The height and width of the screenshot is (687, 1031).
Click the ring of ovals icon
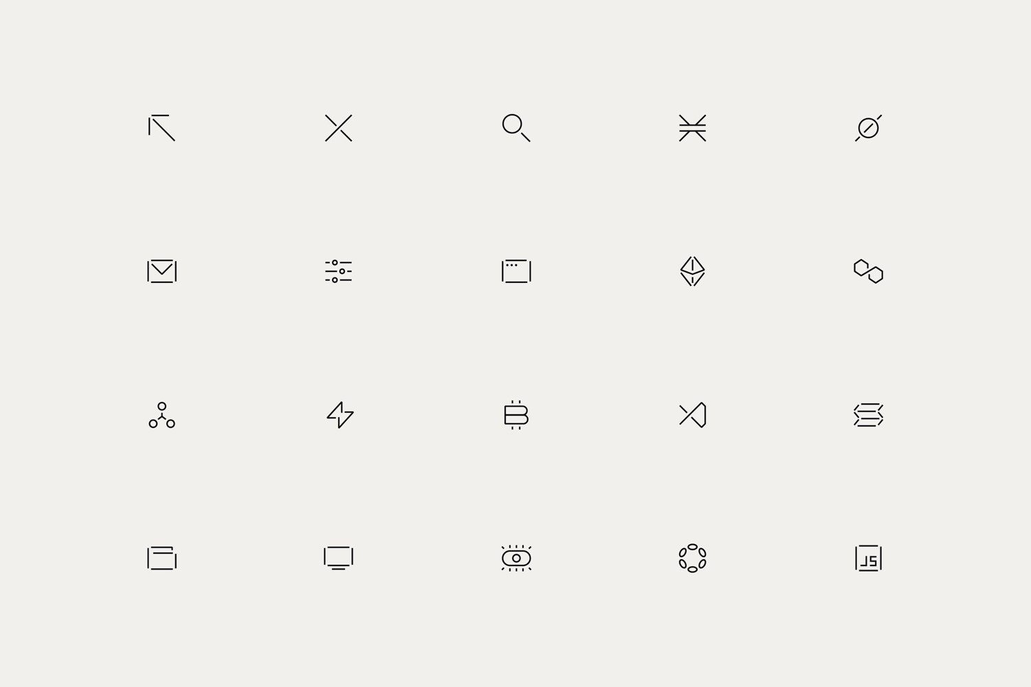click(x=693, y=558)
